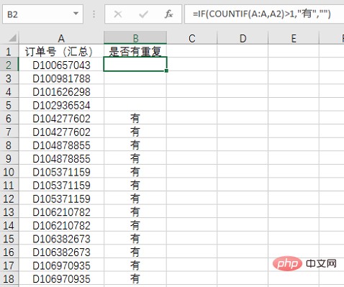The height and width of the screenshot is (287, 344).
Task: Select column B header
Action: (x=135, y=38)
